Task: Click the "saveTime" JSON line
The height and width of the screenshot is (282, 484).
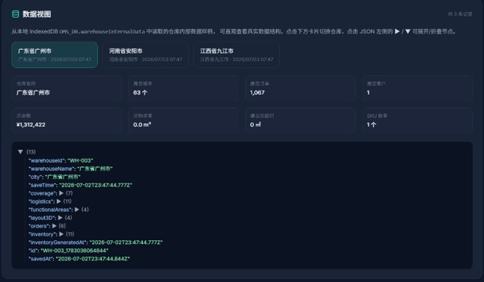Action: (x=80, y=185)
